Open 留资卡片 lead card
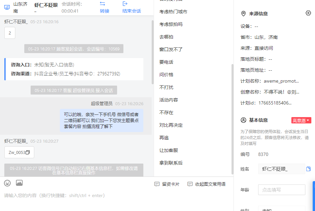315x211 pixels. (167, 184)
